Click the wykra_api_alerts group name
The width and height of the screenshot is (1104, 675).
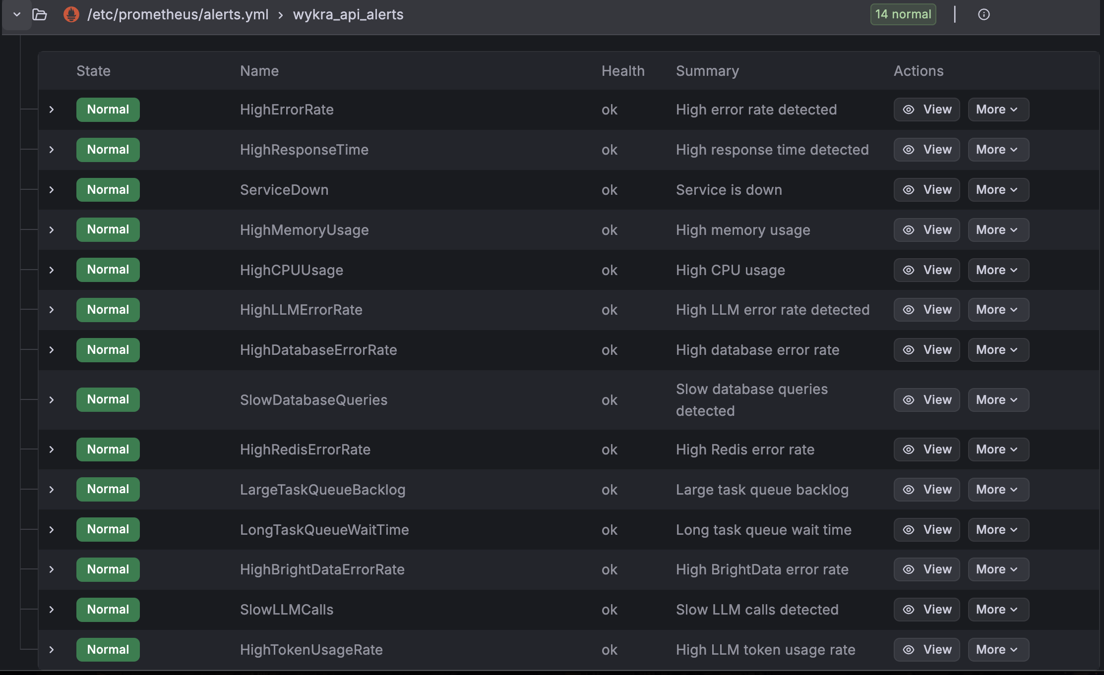(x=348, y=14)
